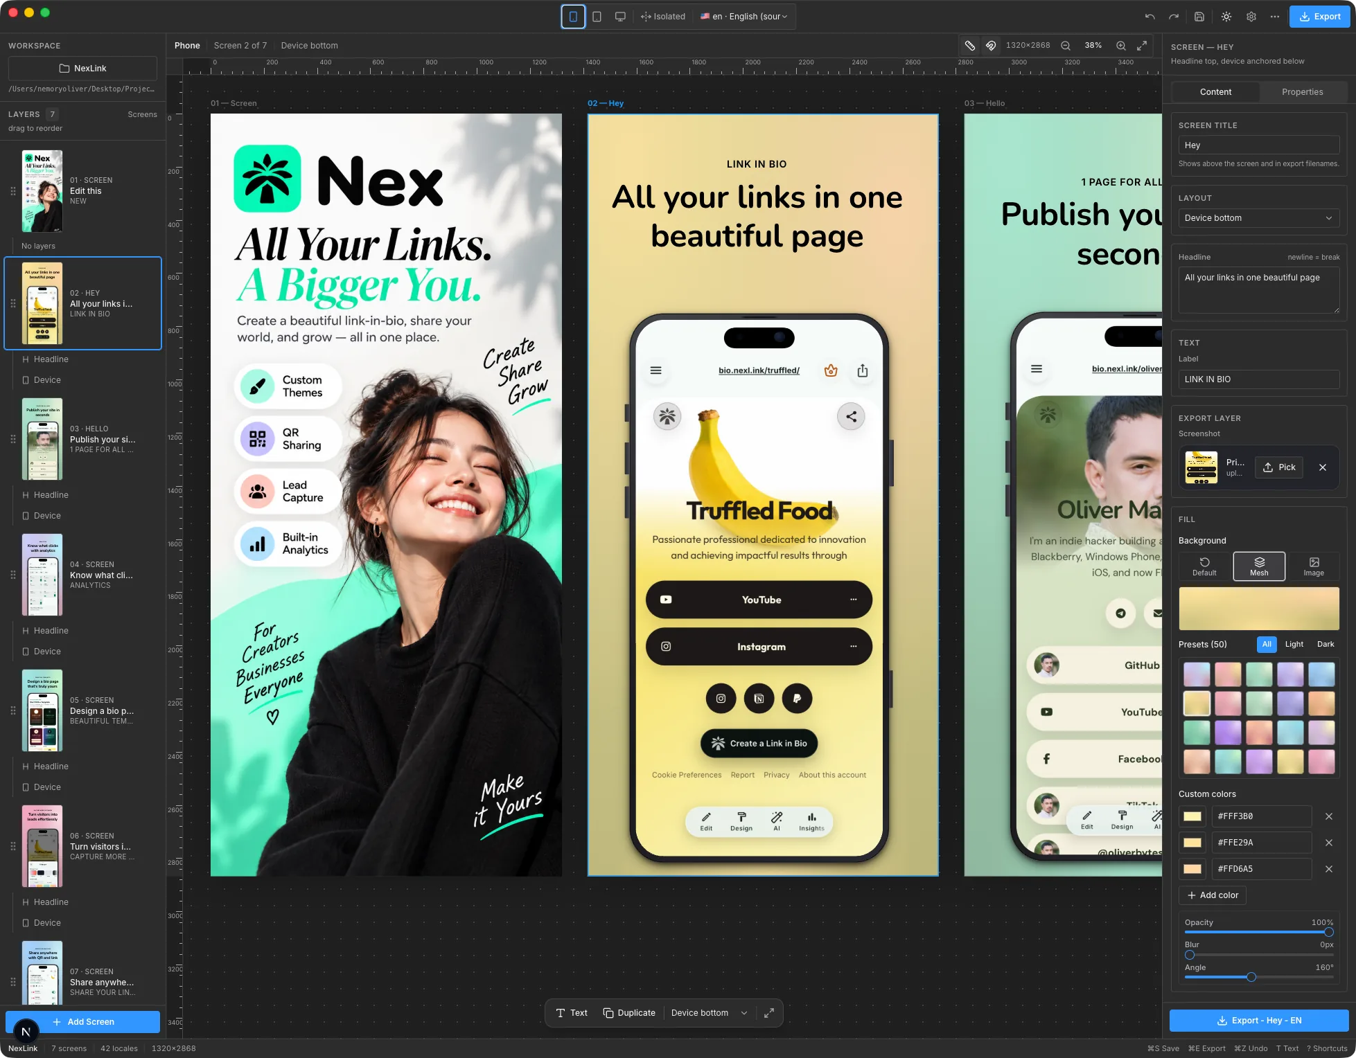Toggle the light theme sun icon
The height and width of the screenshot is (1058, 1356).
[x=1226, y=17]
